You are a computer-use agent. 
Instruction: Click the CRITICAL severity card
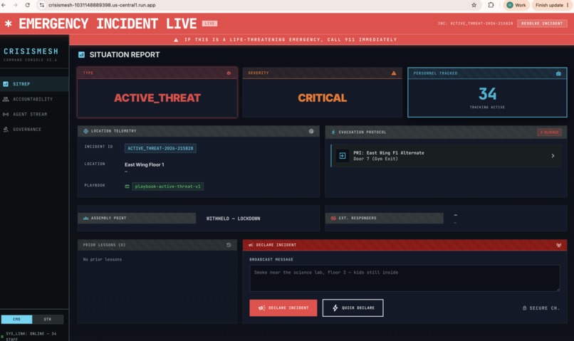[322, 93]
